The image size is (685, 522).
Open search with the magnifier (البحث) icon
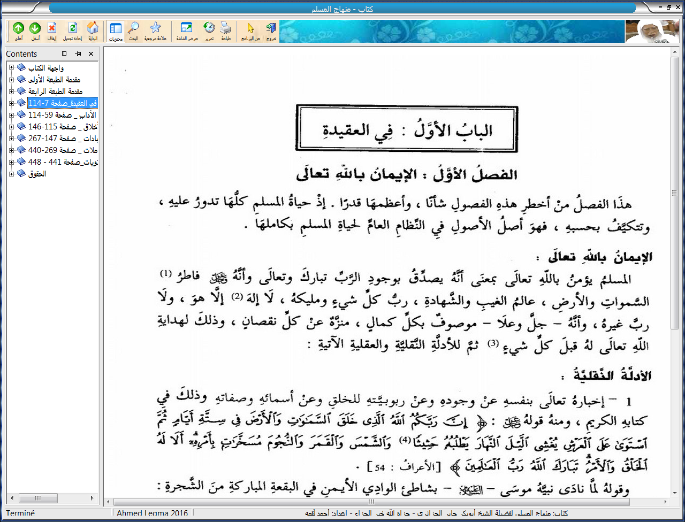[x=133, y=30]
